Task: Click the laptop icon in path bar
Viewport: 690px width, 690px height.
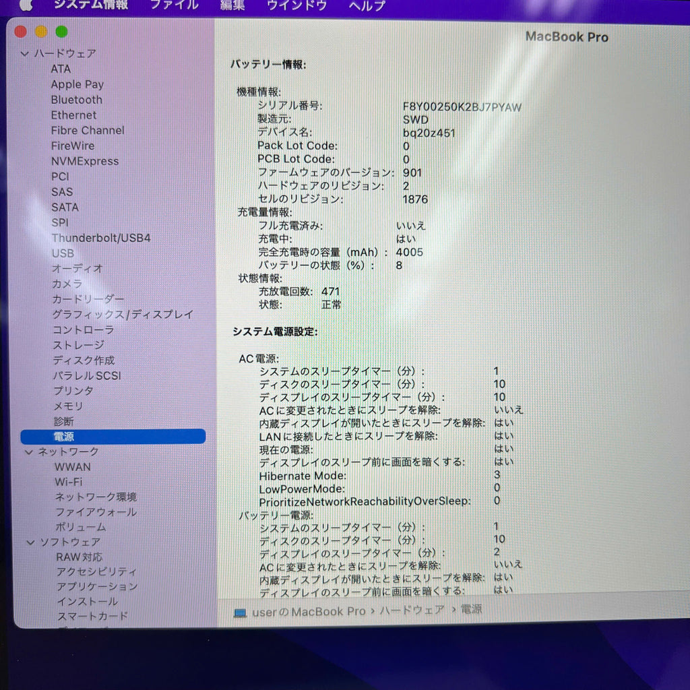Action: pos(240,613)
